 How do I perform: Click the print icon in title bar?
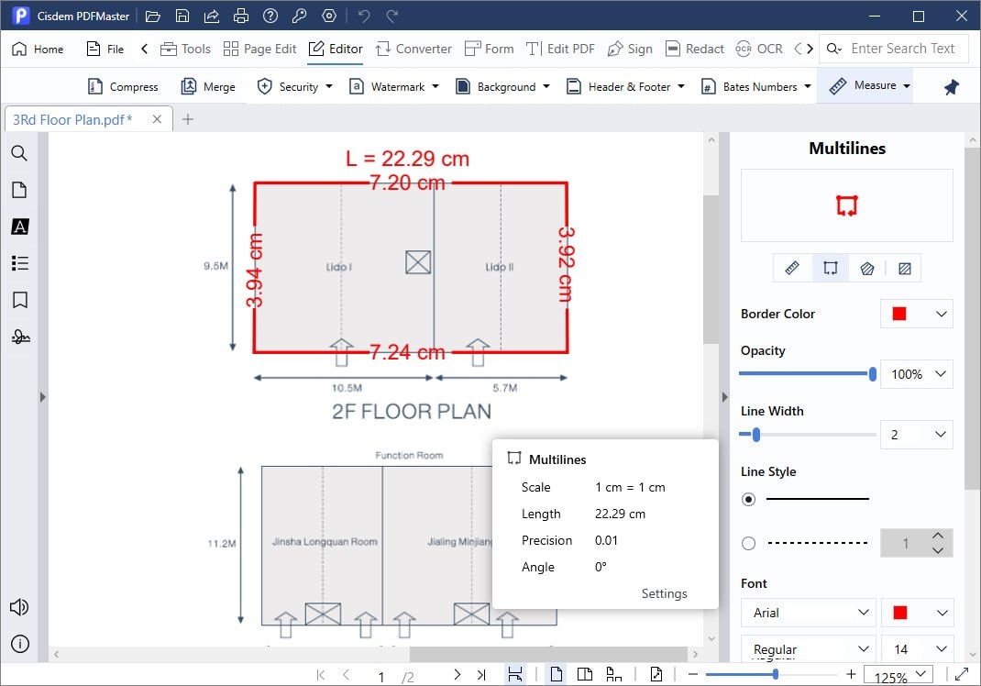click(241, 16)
